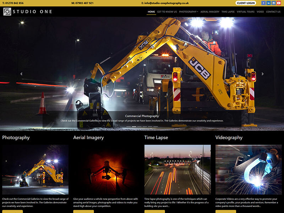Open the Contact Us page

click(273, 12)
